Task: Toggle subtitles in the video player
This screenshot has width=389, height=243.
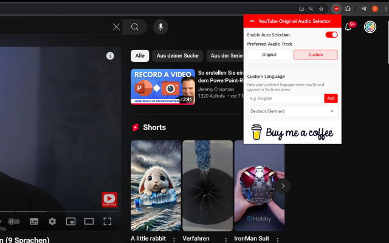Action: (34, 221)
